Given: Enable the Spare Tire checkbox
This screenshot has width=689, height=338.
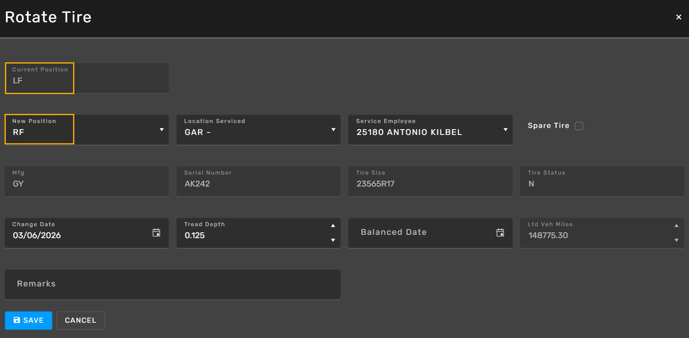Looking at the screenshot, I should (579, 126).
